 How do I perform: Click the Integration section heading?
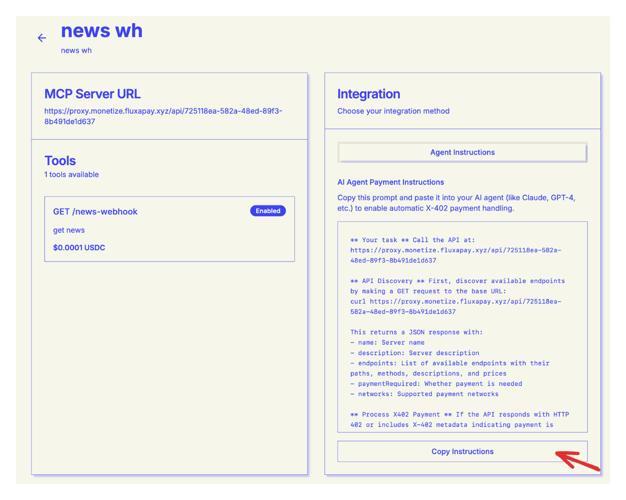click(x=369, y=94)
